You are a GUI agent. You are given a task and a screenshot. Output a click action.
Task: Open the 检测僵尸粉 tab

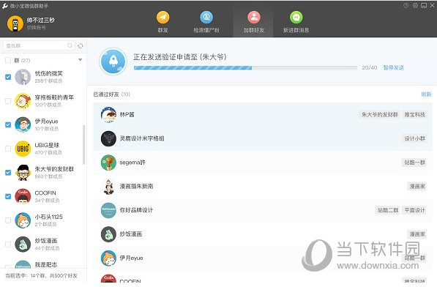point(206,22)
